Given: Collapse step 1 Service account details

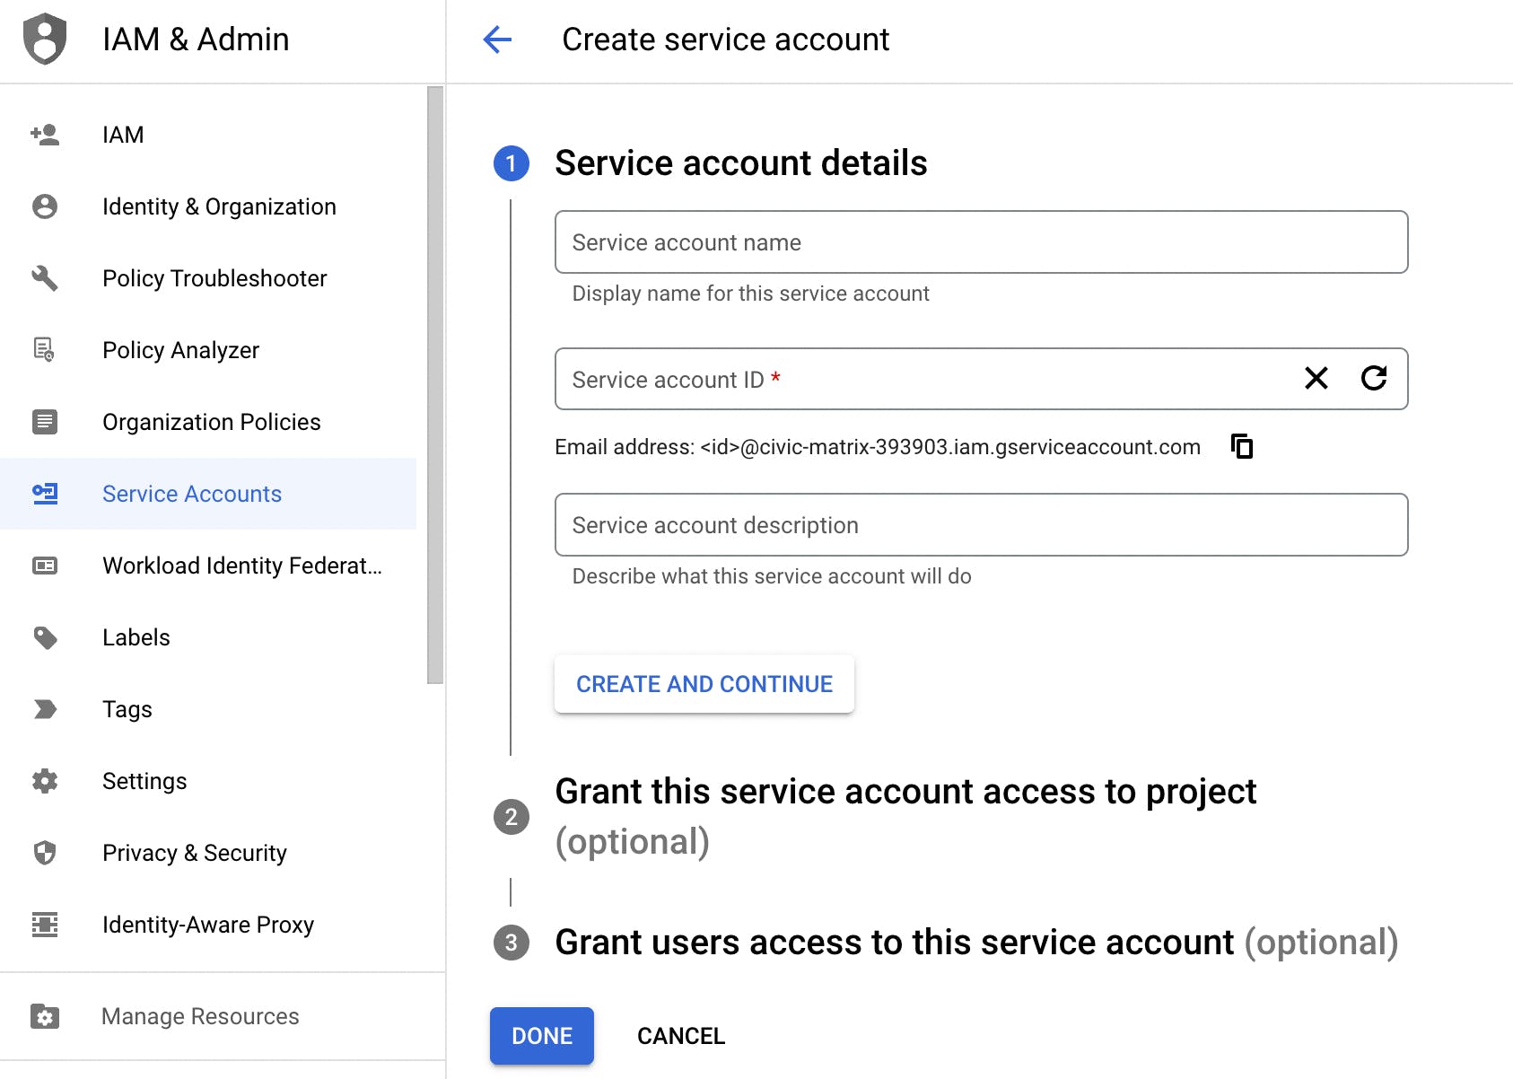Looking at the screenshot, I should click(x=740, y=163).
